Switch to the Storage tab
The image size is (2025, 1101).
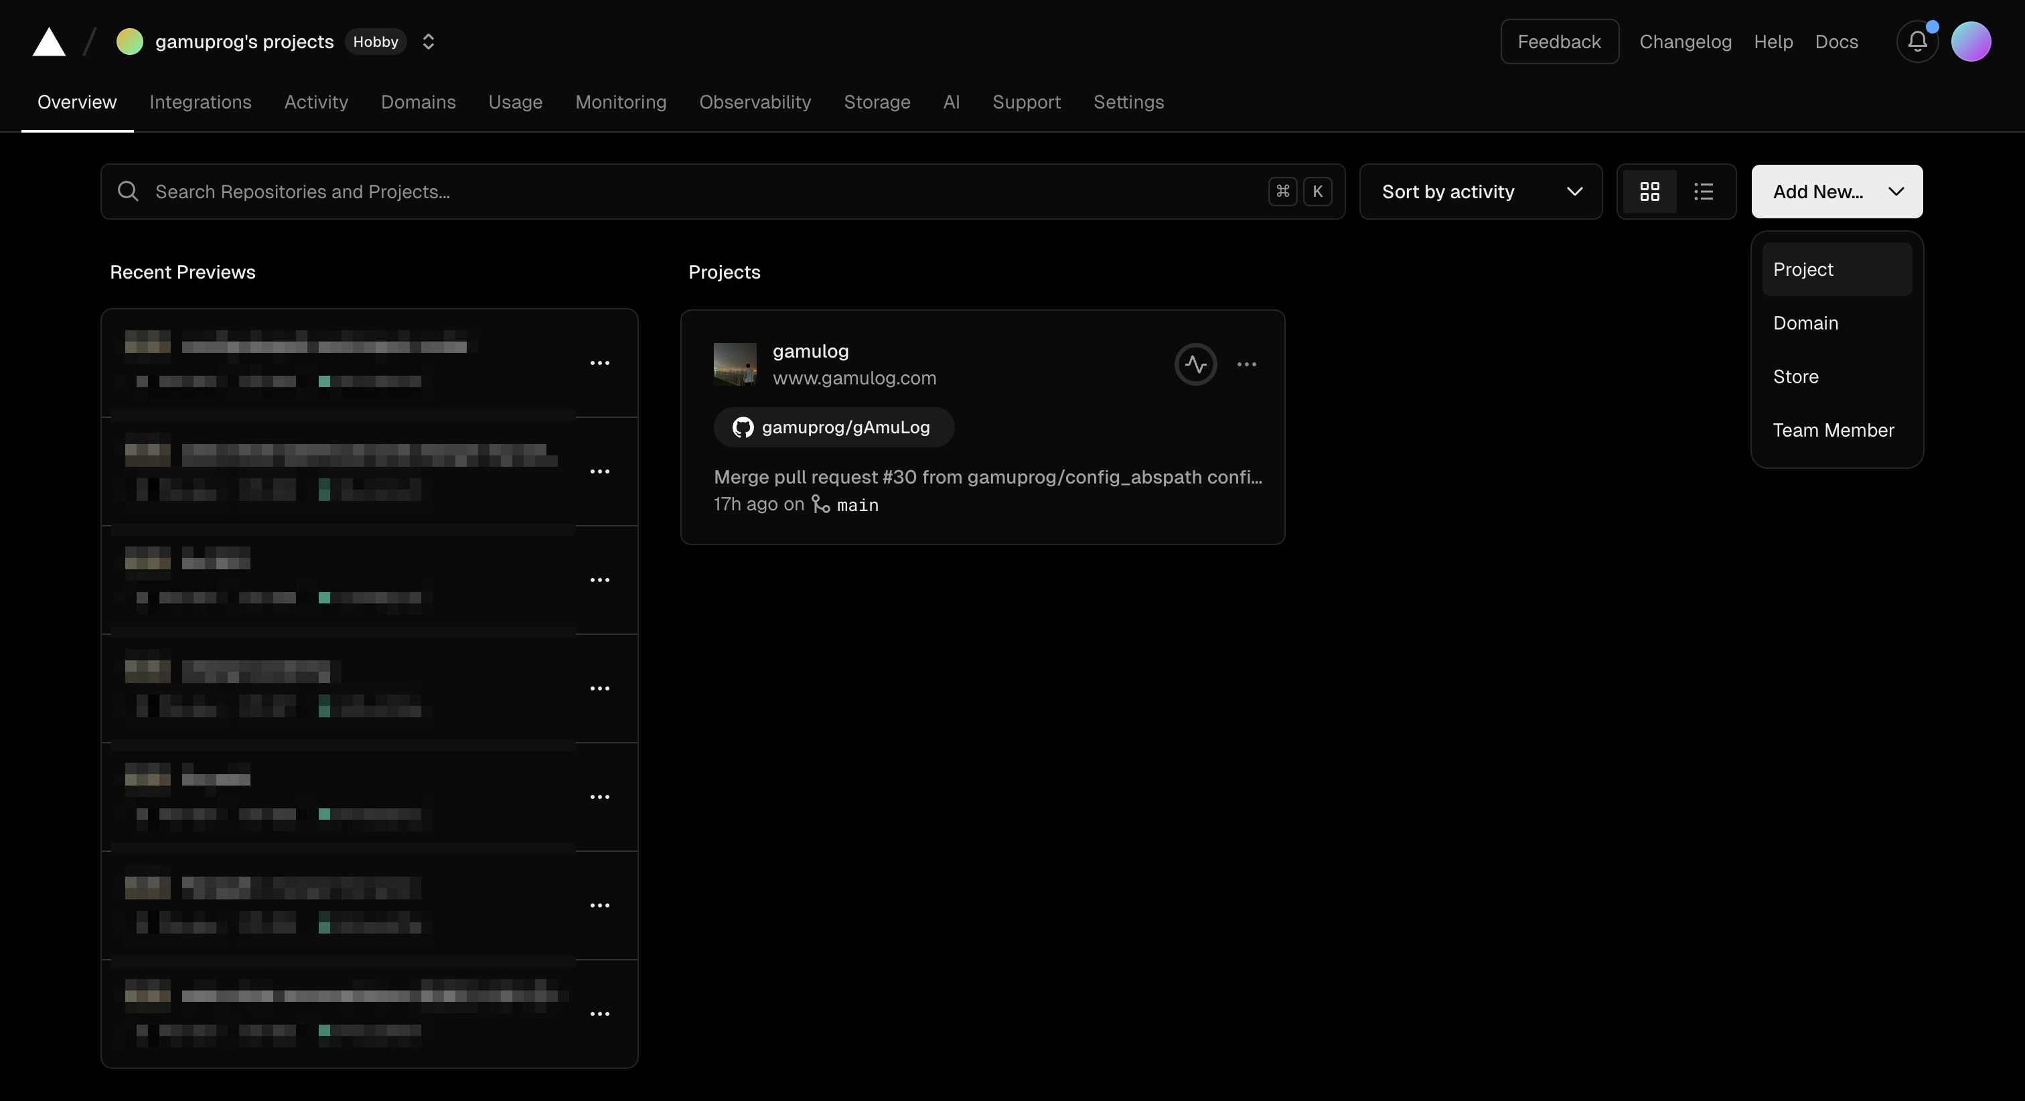point(877,102)
